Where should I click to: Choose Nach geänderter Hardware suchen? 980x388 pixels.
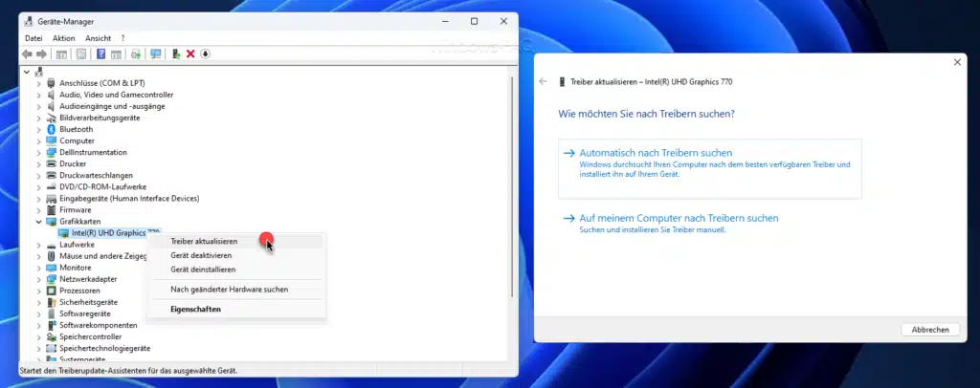pyautogui.click(x=235, y=290)
